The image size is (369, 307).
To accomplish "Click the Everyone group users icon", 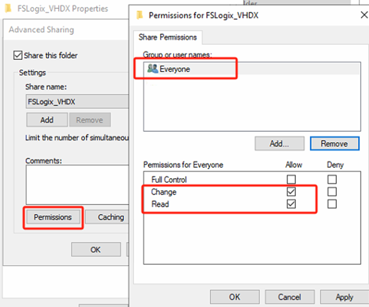I will coord(153,68).
